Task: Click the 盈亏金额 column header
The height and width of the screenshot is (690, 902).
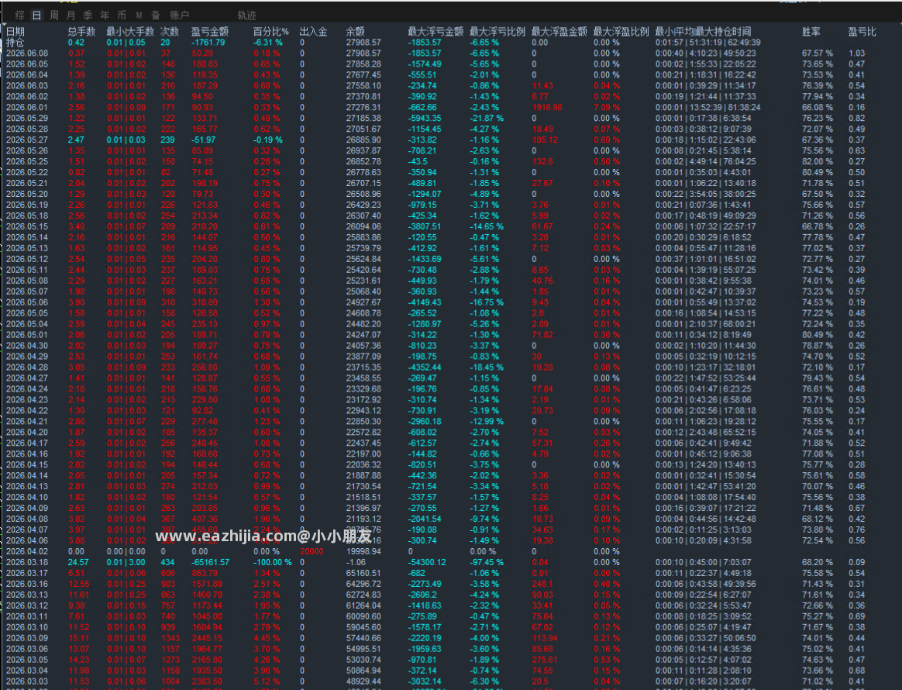Action: tap(210, 32)
